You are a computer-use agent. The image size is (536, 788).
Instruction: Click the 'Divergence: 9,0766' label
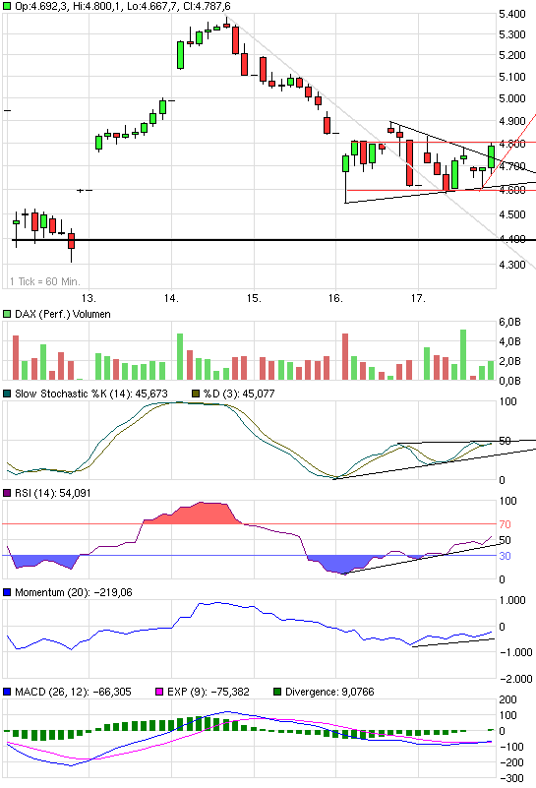click(329, 692)
